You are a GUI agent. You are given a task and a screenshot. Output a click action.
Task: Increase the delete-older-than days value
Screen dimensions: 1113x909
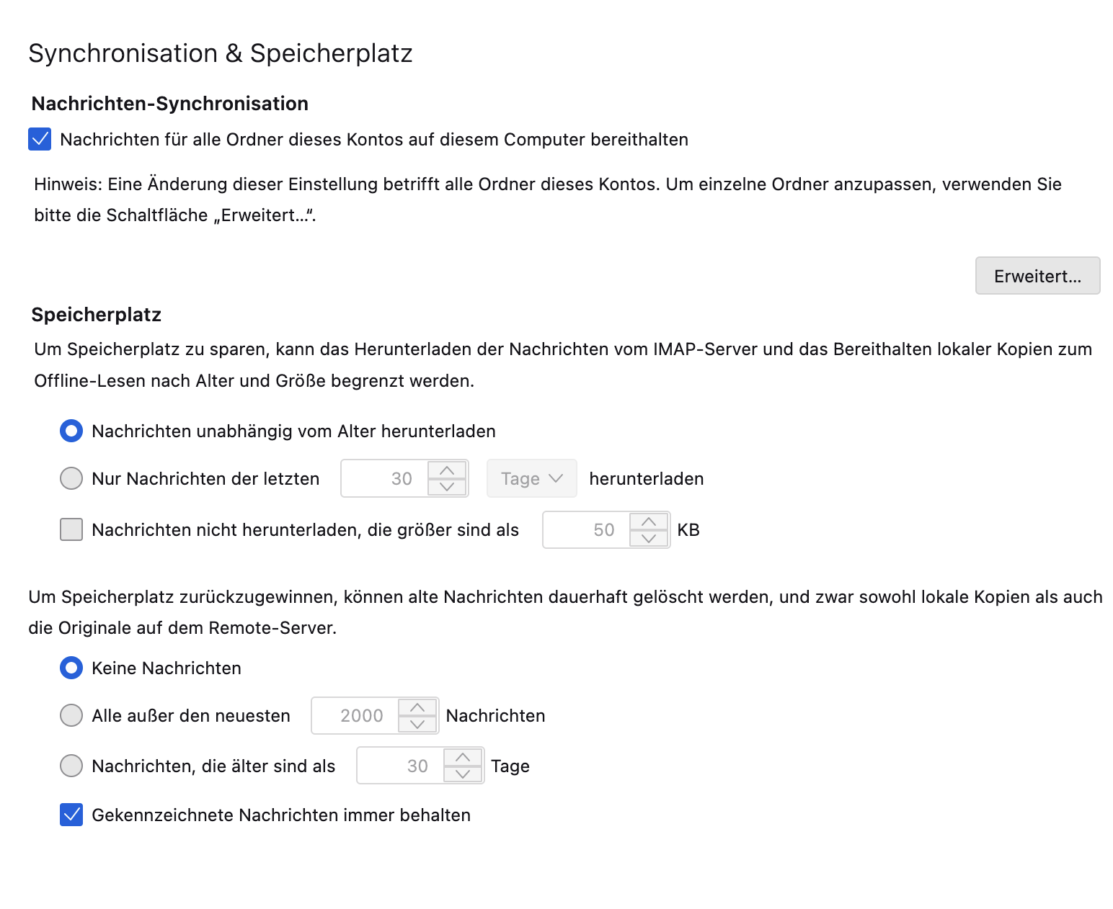click(463, 757)
